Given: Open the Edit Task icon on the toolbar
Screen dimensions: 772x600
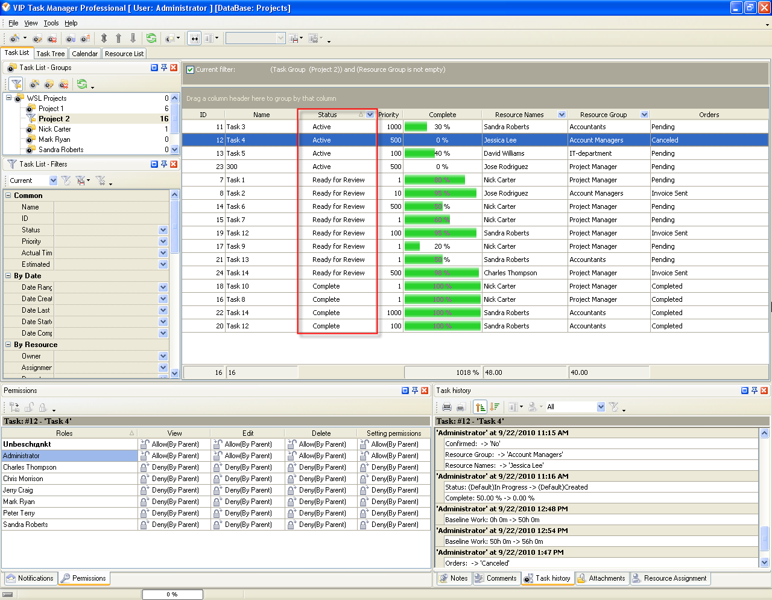Looking at the screenshot, I should (36, 37).
